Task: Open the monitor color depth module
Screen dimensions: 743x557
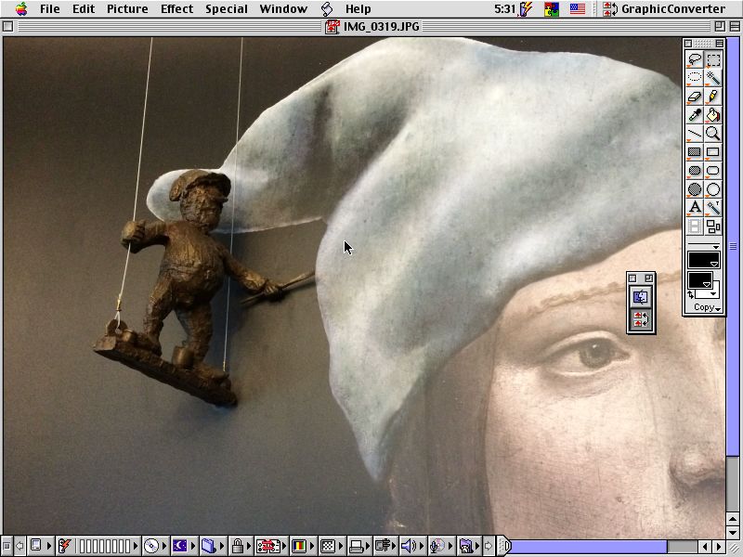Action: point(303,546)
